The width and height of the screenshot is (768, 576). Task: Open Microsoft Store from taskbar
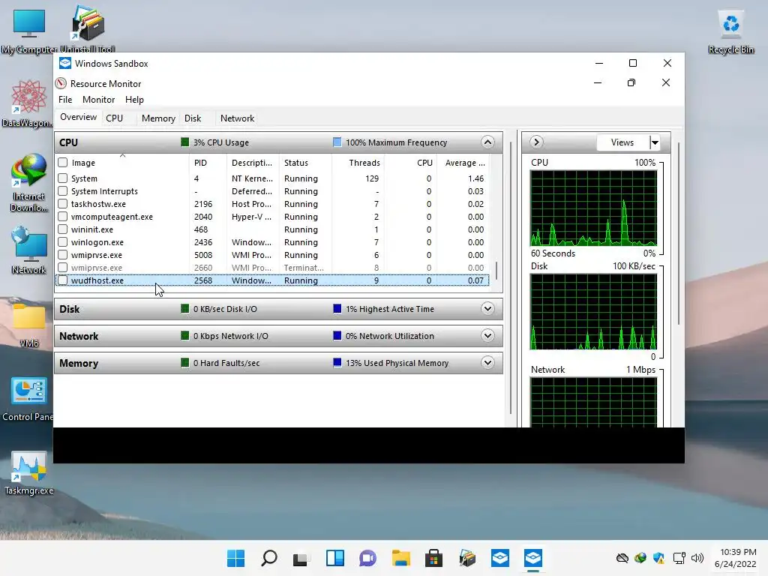434,558
